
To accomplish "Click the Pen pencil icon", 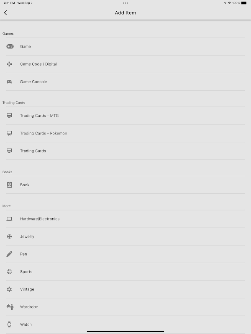I will tap(9, 254).
